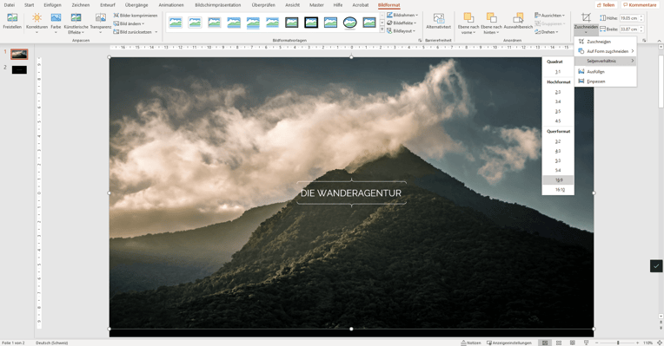Select Ausfüllen in the crop menu
Image resolution: width=664 pixels, height=346 pixels.
pyautogui.click(x=605, y=72)
